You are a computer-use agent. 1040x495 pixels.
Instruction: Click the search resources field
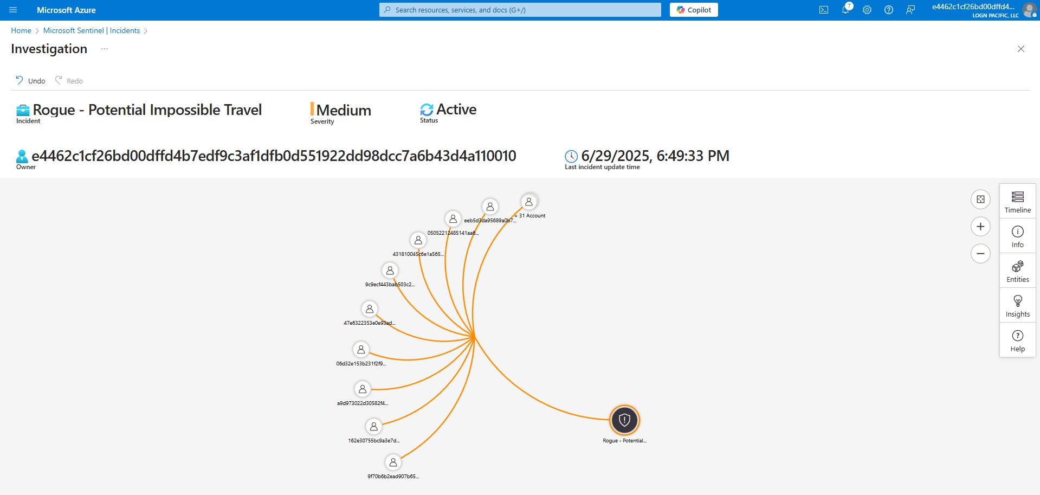tap(520, 10)
